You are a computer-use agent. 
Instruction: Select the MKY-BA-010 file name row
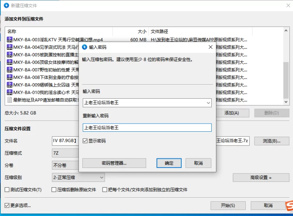[x=46, y=92]
